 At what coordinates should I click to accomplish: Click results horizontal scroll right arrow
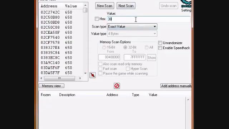point(80,78)
